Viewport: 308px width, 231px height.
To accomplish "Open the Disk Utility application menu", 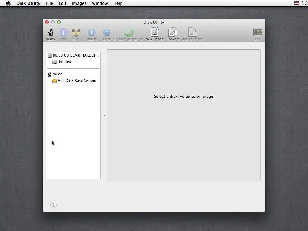I will (28, 3).
